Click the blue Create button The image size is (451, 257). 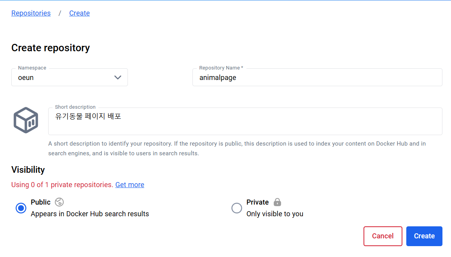424,236
